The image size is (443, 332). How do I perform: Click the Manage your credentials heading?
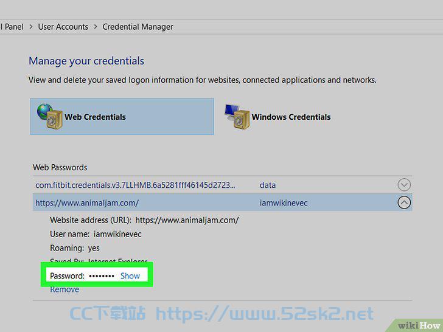point(86,61)
